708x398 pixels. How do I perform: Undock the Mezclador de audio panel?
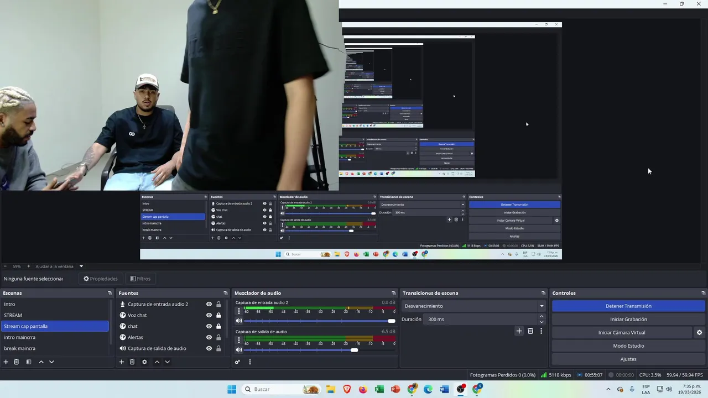394,293
